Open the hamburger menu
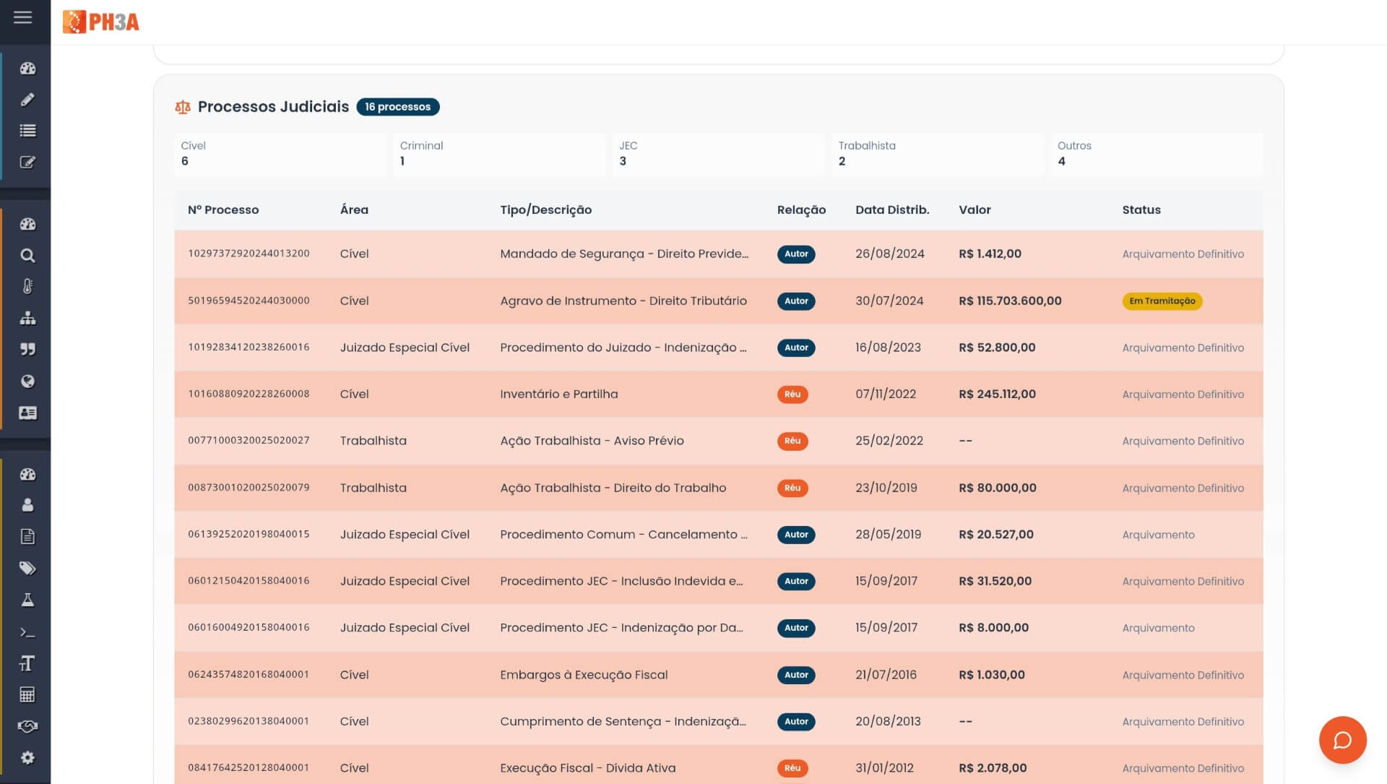Image resolution: width=1387 pixels, height=784 pixels. click(23, 17)
